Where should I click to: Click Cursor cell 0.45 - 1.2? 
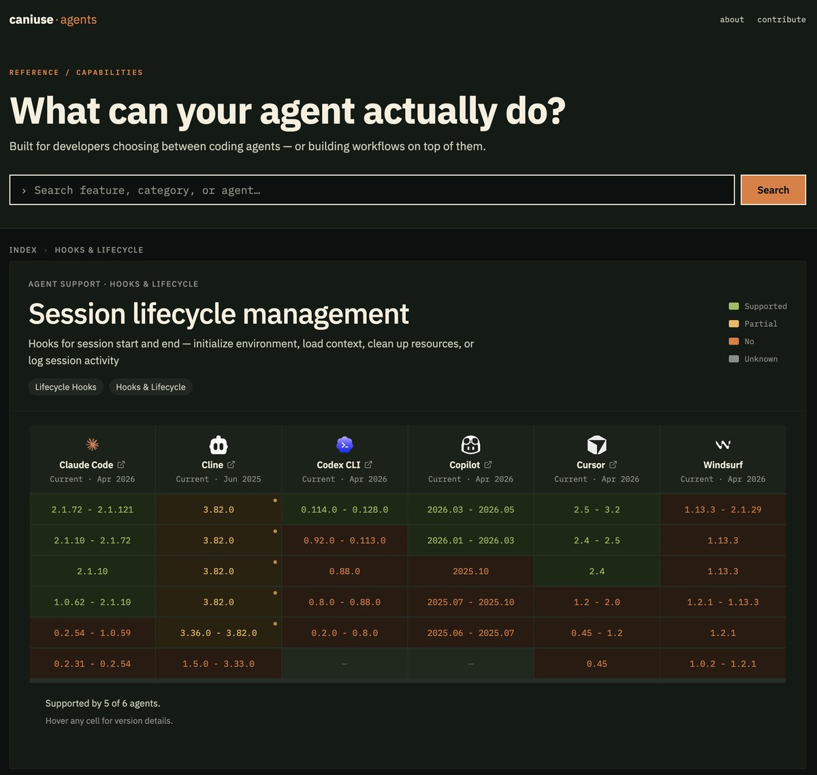click(x=597, y=633)
